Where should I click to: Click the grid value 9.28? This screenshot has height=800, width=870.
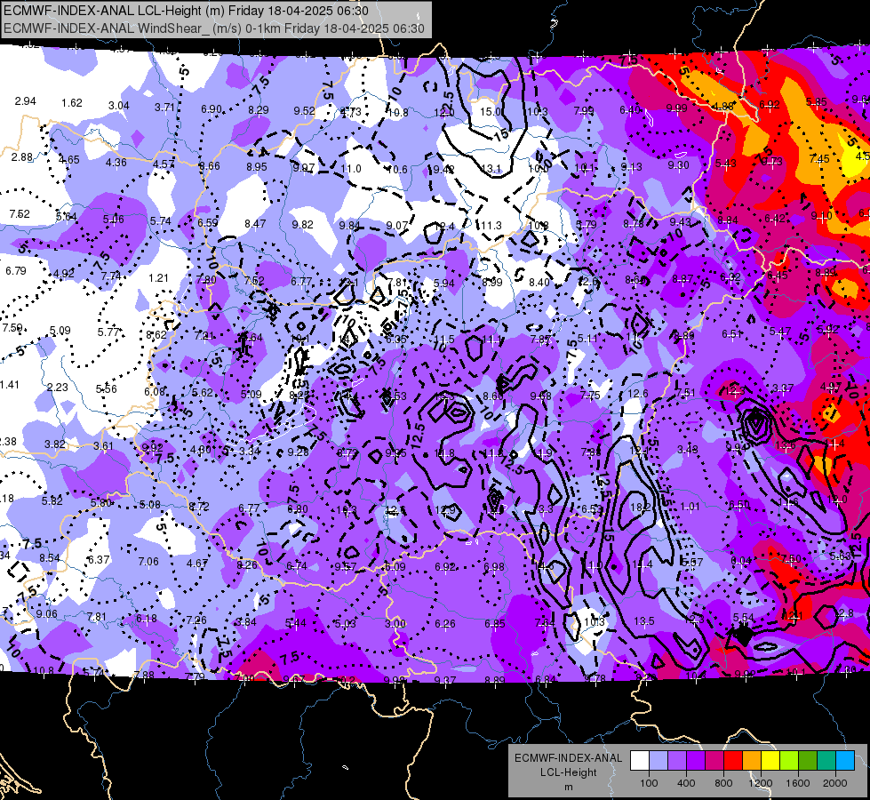(x=298, y=452)
